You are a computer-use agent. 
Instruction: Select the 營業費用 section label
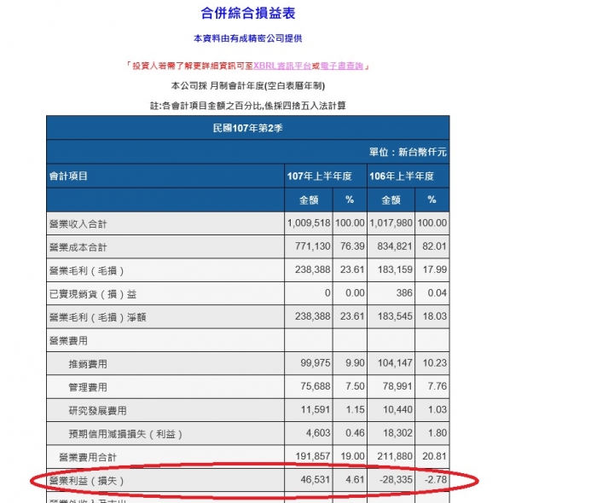tap(68, 340)
